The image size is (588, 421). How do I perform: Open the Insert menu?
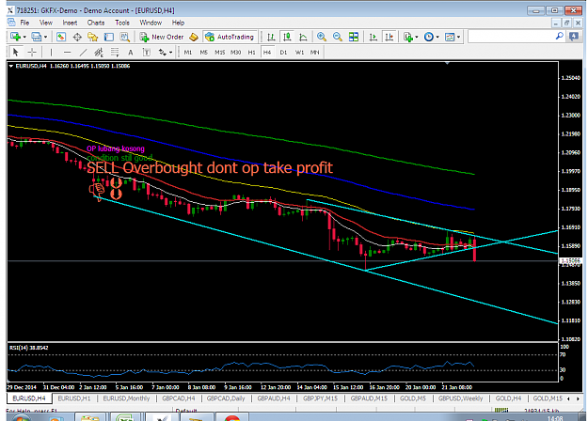pyautogui.click(x=70, y=23)
